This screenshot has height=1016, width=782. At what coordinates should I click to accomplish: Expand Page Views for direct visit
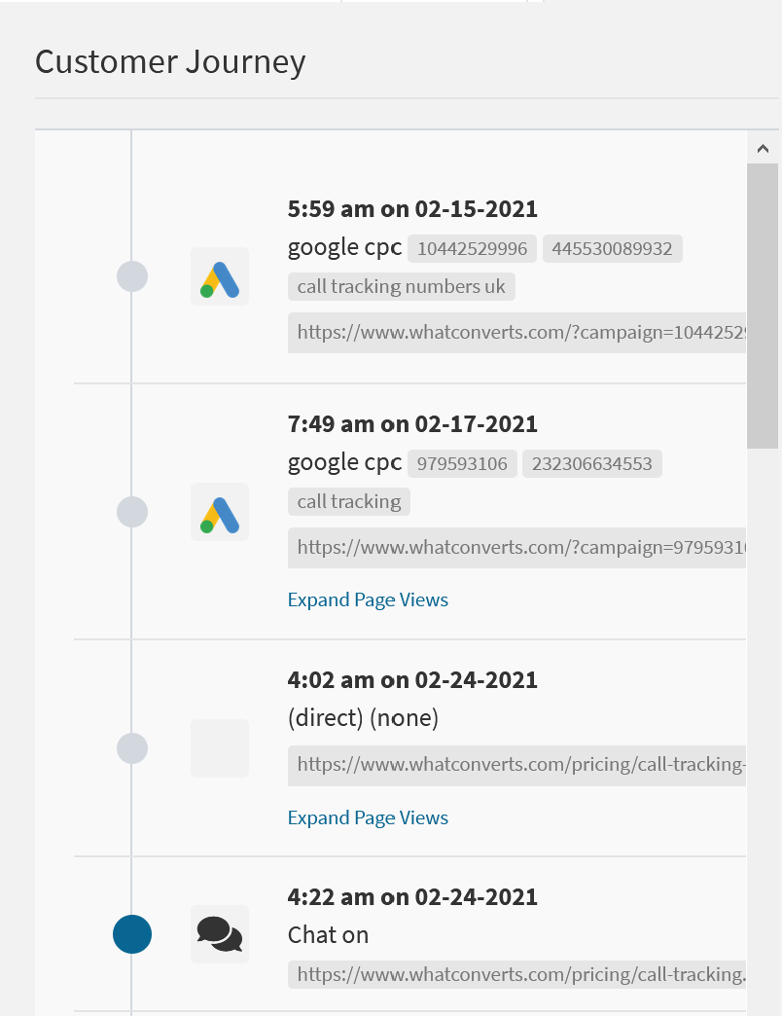pos(368,817)
